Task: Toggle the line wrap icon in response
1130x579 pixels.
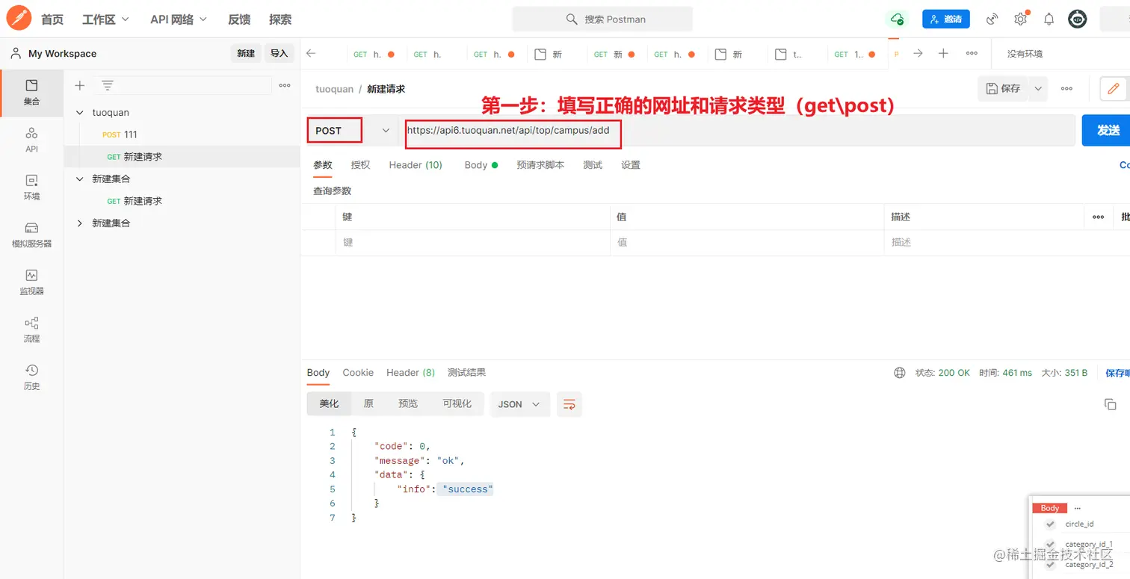Action: 569,404
